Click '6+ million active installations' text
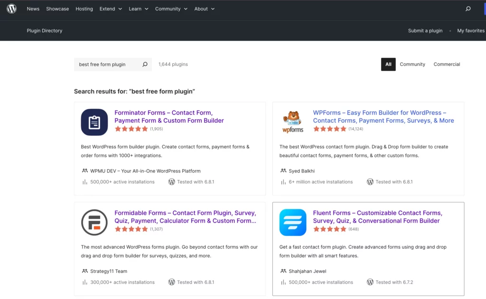Viewport: 486px width, 299px height. click(321, 182)
